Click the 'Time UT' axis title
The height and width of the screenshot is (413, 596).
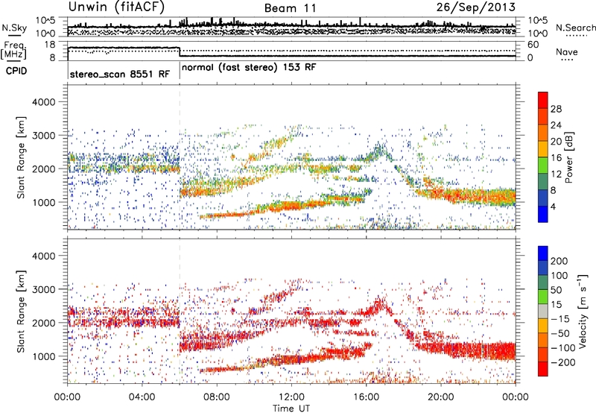[291, 409]
